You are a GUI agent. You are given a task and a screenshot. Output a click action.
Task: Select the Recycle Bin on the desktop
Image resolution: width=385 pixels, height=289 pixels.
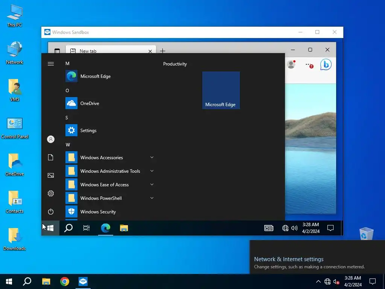pyautogui.click(x=366, y=234)
